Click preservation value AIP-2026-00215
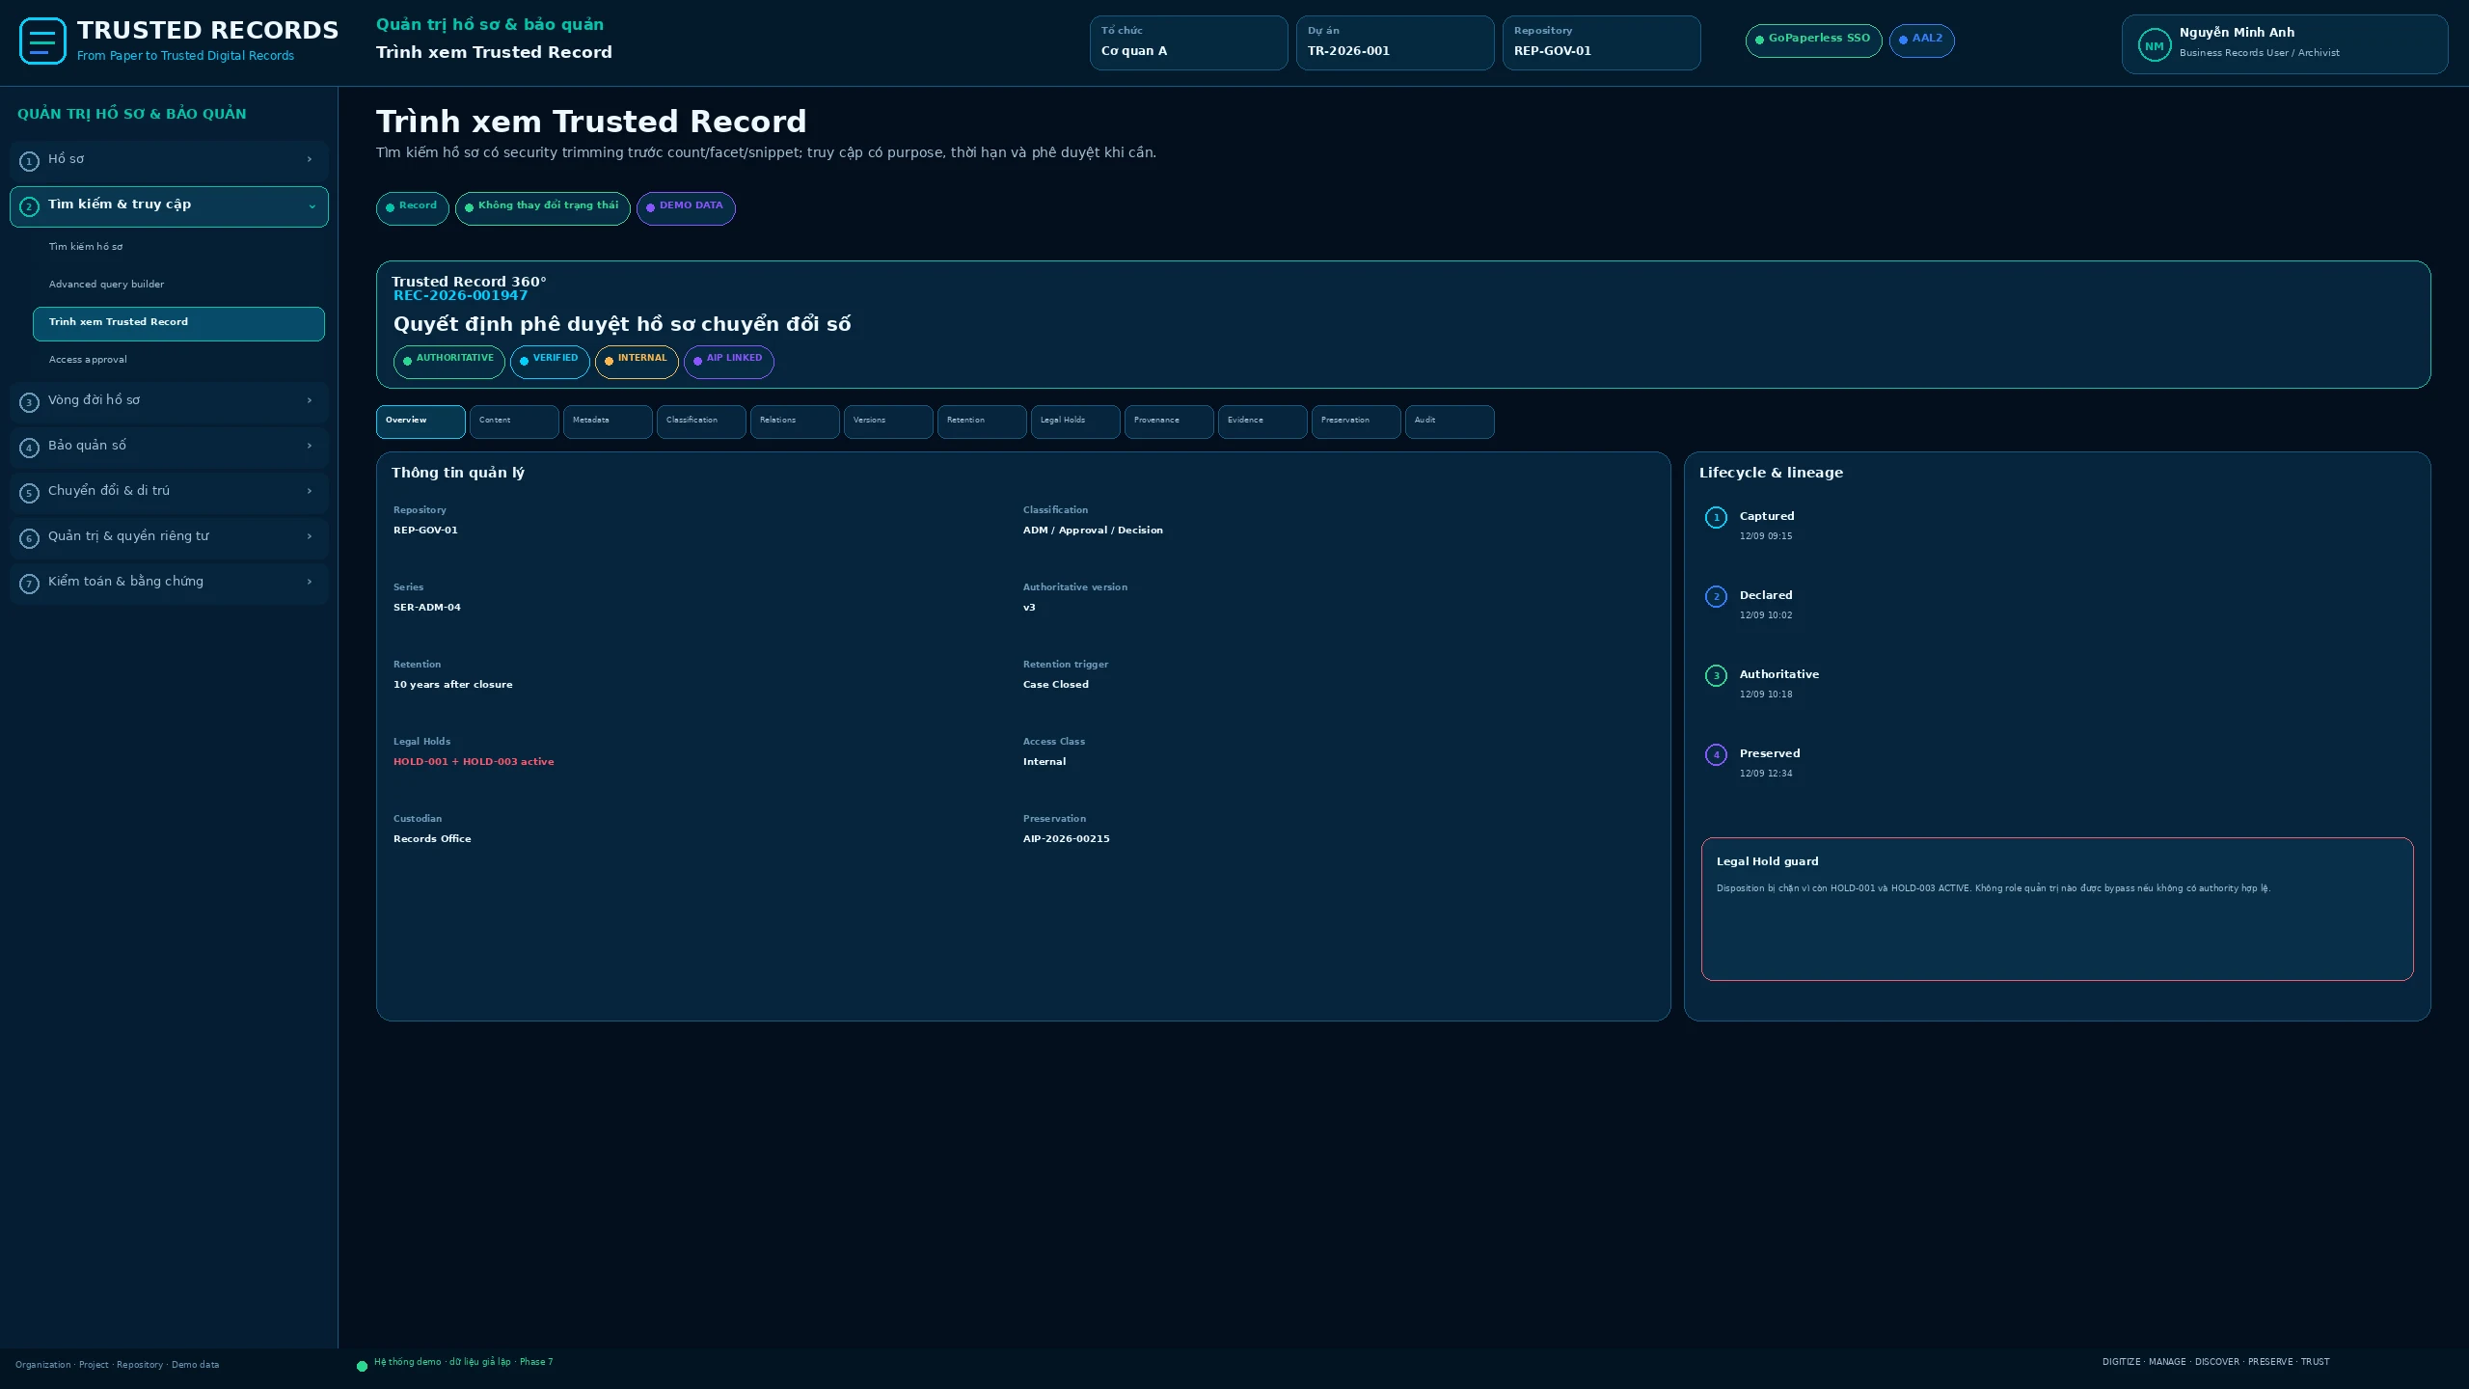The width and height of the screenshot is (2469, 1389). [x=1066, y=839]
